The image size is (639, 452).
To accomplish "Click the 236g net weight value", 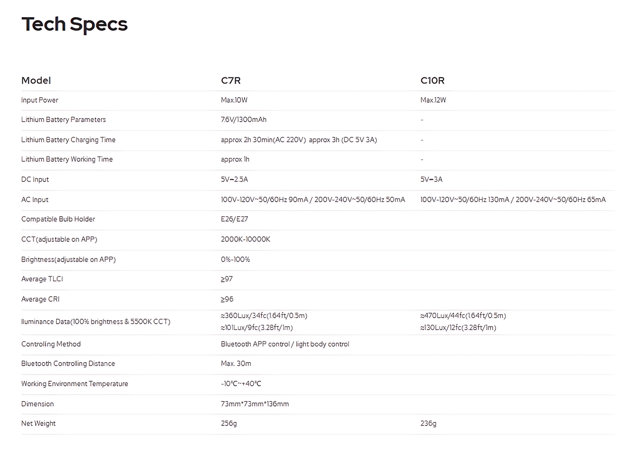I will point(428,424).
